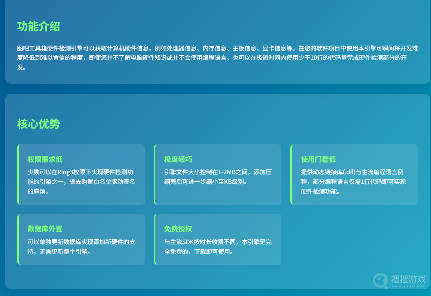Click the 核心优势 section heading
Screen dimensions: 431x296
39,124
